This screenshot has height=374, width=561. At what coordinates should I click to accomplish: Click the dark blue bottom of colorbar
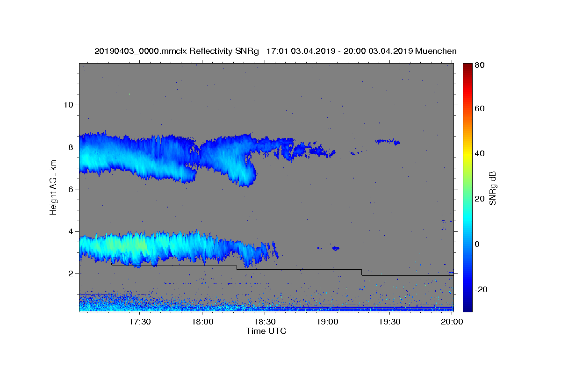(x=467, y=308)
